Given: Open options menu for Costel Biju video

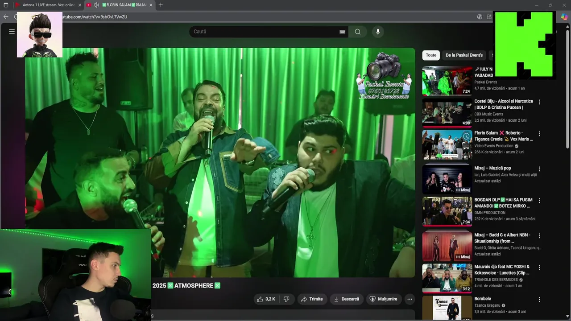Looking at the screenshot, I should click(x=539, y=102).
